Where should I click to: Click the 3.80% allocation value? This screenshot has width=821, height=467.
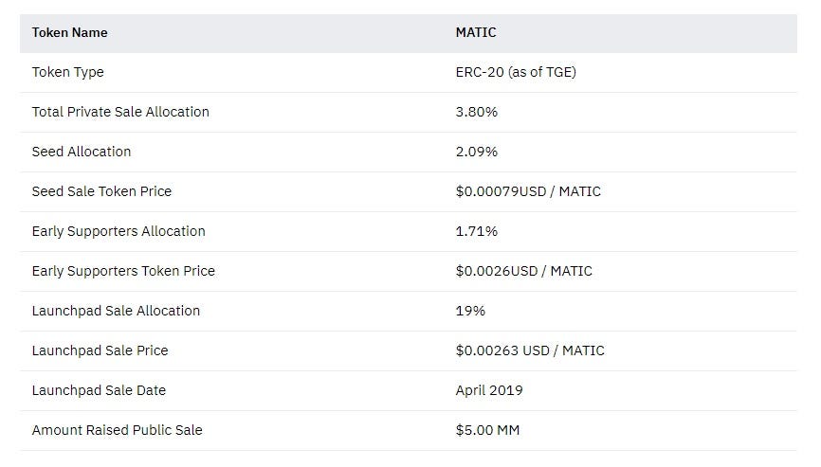coord(476,112)
